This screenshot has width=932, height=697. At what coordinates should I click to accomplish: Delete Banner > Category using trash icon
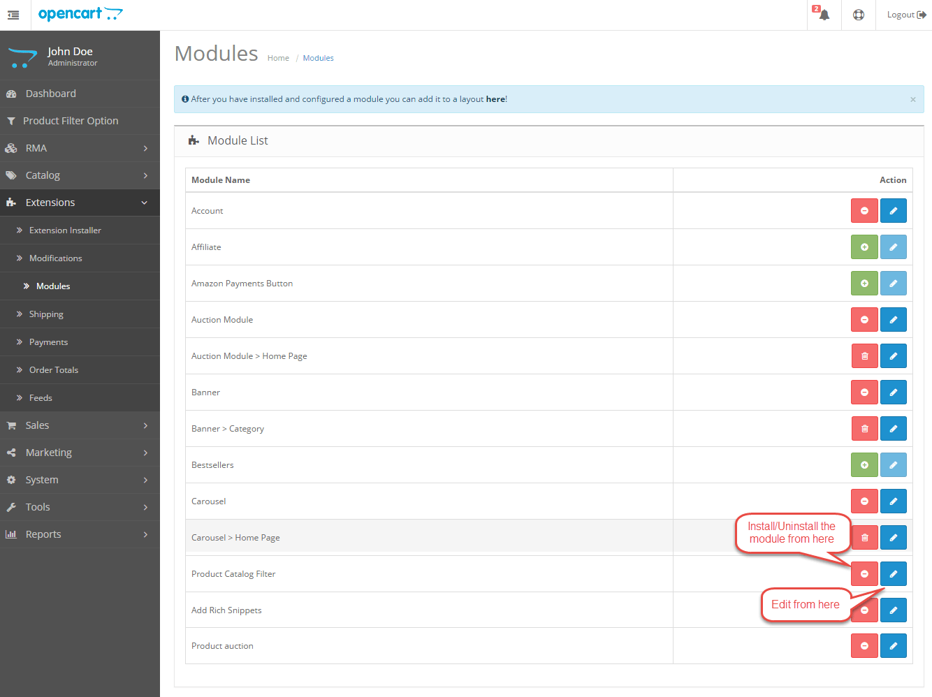tap(864, 428)
